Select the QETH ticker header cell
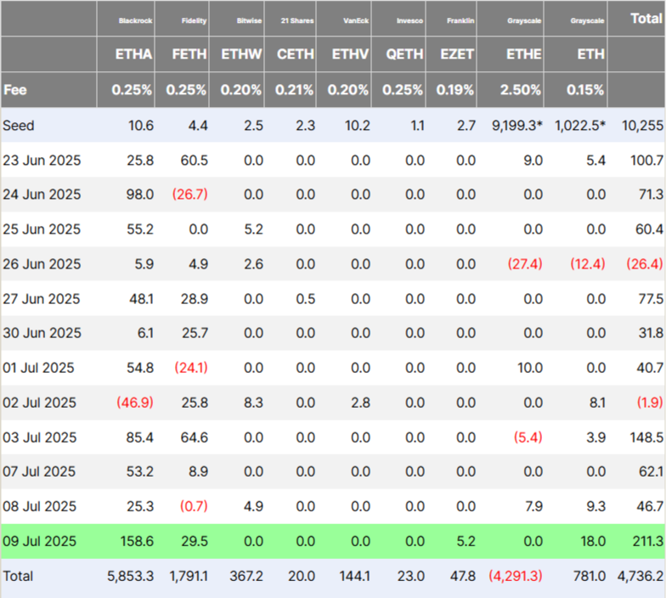Image resolution: width=666 pixels, height=598 pixels. pyautogui.click(x=398, y=54)
